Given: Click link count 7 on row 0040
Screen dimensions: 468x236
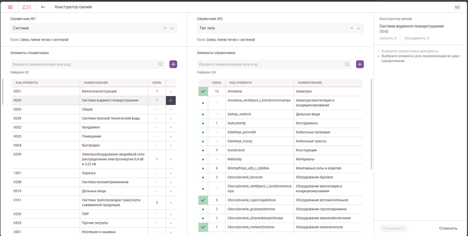Looking at the screenshot, I should click(157, 100).
